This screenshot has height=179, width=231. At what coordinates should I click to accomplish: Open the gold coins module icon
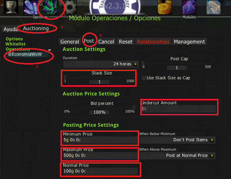[x=165, y=7]
